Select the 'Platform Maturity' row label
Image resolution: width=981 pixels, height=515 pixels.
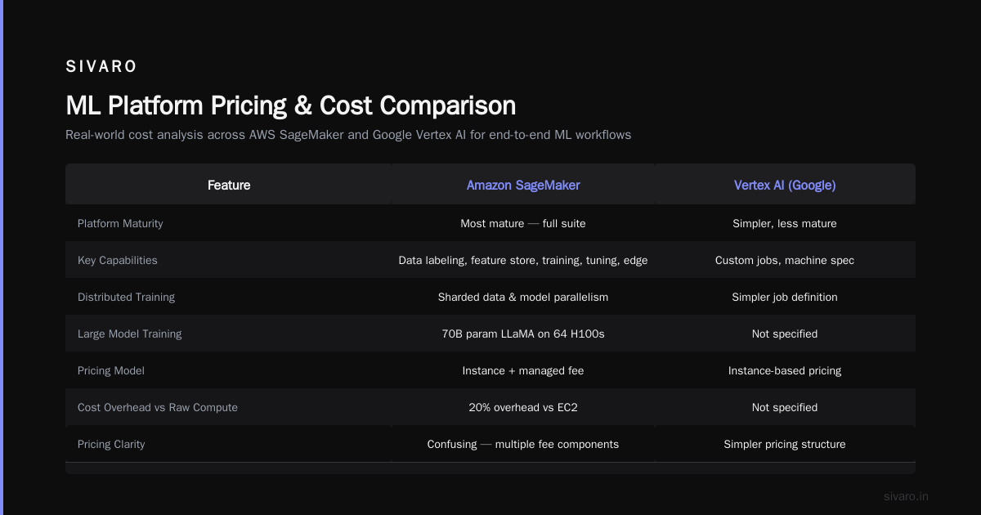(x=120, y=223)
